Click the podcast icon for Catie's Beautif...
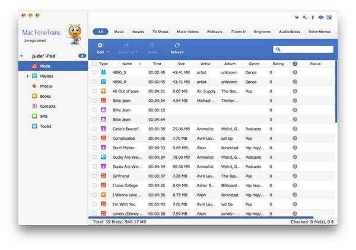This screenshot has width=356, height=250. point(103,129)
